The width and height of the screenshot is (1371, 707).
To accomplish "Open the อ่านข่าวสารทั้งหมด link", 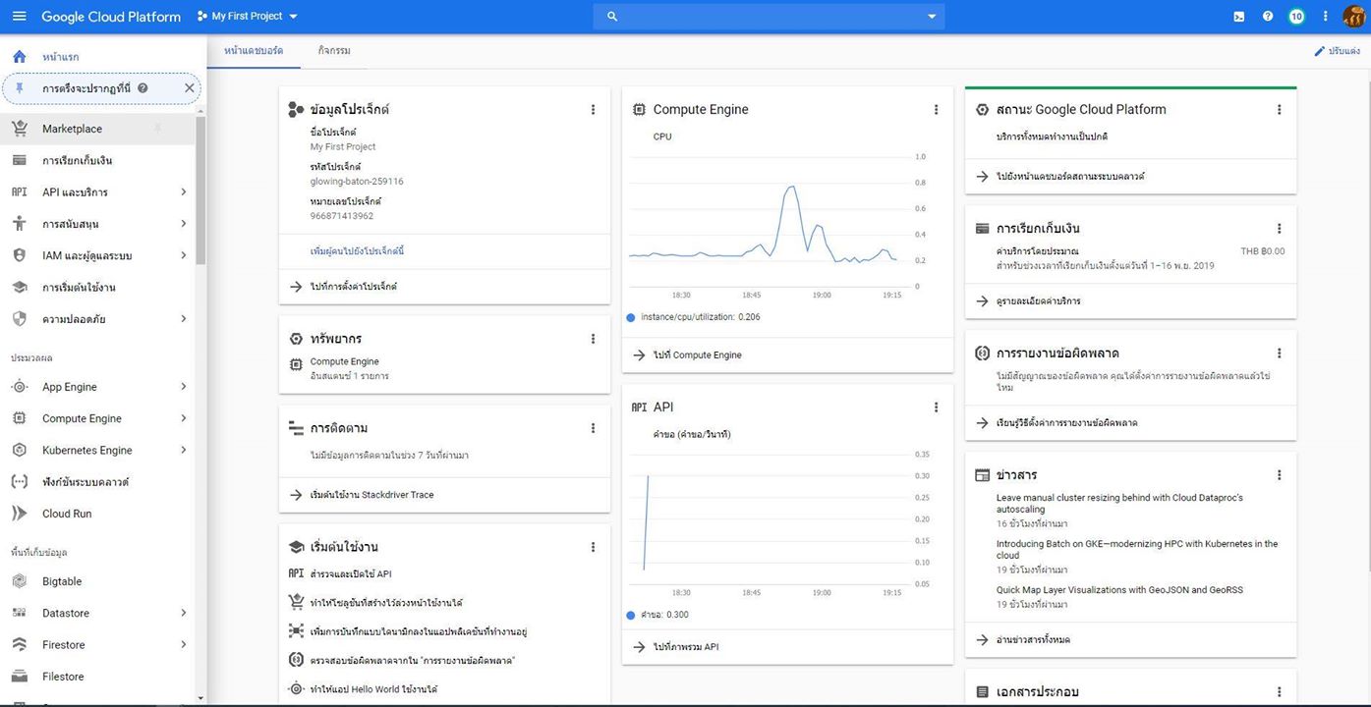I will pyautogui.click(x=1033, y=639).
